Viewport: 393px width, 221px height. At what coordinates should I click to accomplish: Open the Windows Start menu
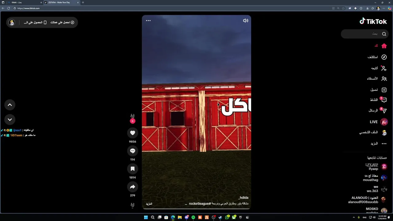click(x=146, y=217)
